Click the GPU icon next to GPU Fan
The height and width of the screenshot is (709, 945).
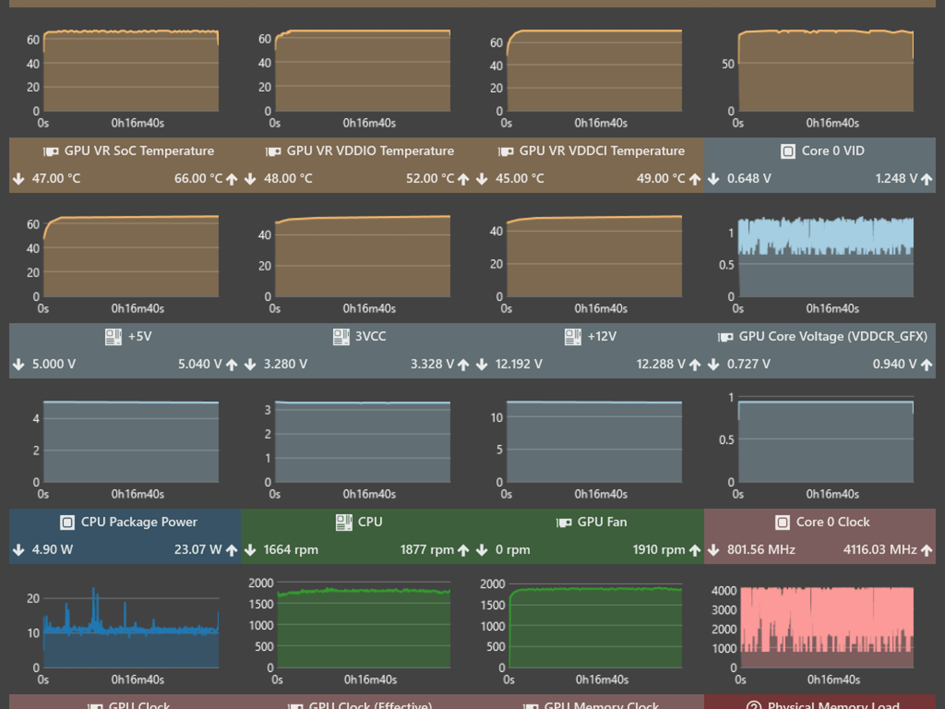coord(564,523)
